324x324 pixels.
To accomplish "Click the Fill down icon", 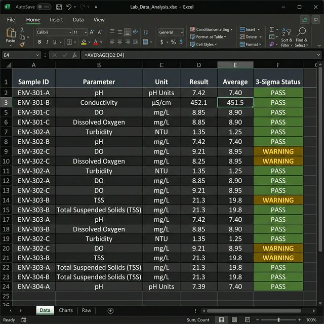I will pyautogui.click(x=272, y=37).
